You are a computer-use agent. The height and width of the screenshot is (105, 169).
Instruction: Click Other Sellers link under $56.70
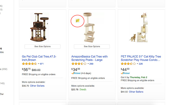pyautogui.click(x=37, y=86)
